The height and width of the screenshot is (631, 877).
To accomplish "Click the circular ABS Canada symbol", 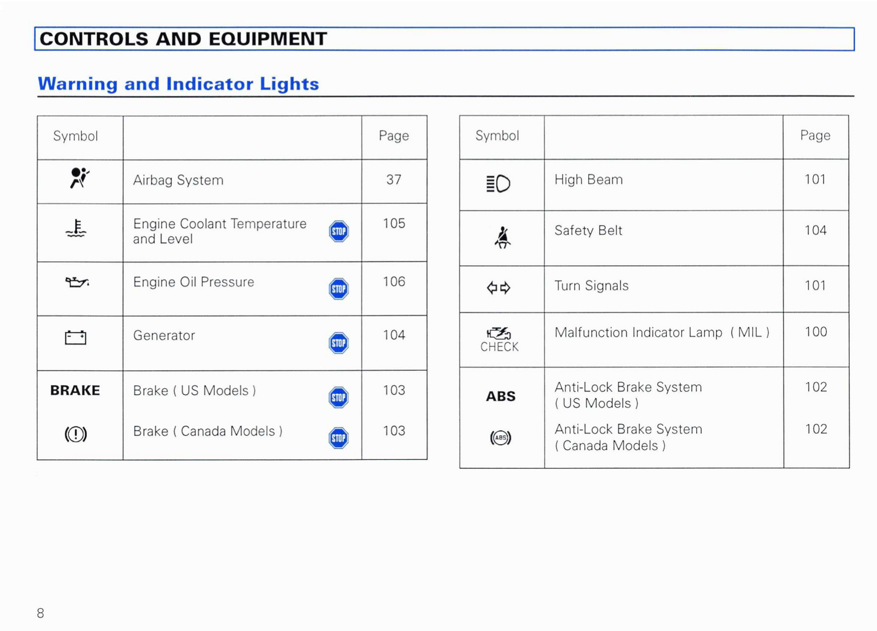I will [500, 437].
